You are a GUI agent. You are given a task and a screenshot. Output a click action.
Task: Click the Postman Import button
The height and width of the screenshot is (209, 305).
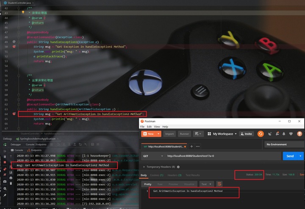pos(169,134)
